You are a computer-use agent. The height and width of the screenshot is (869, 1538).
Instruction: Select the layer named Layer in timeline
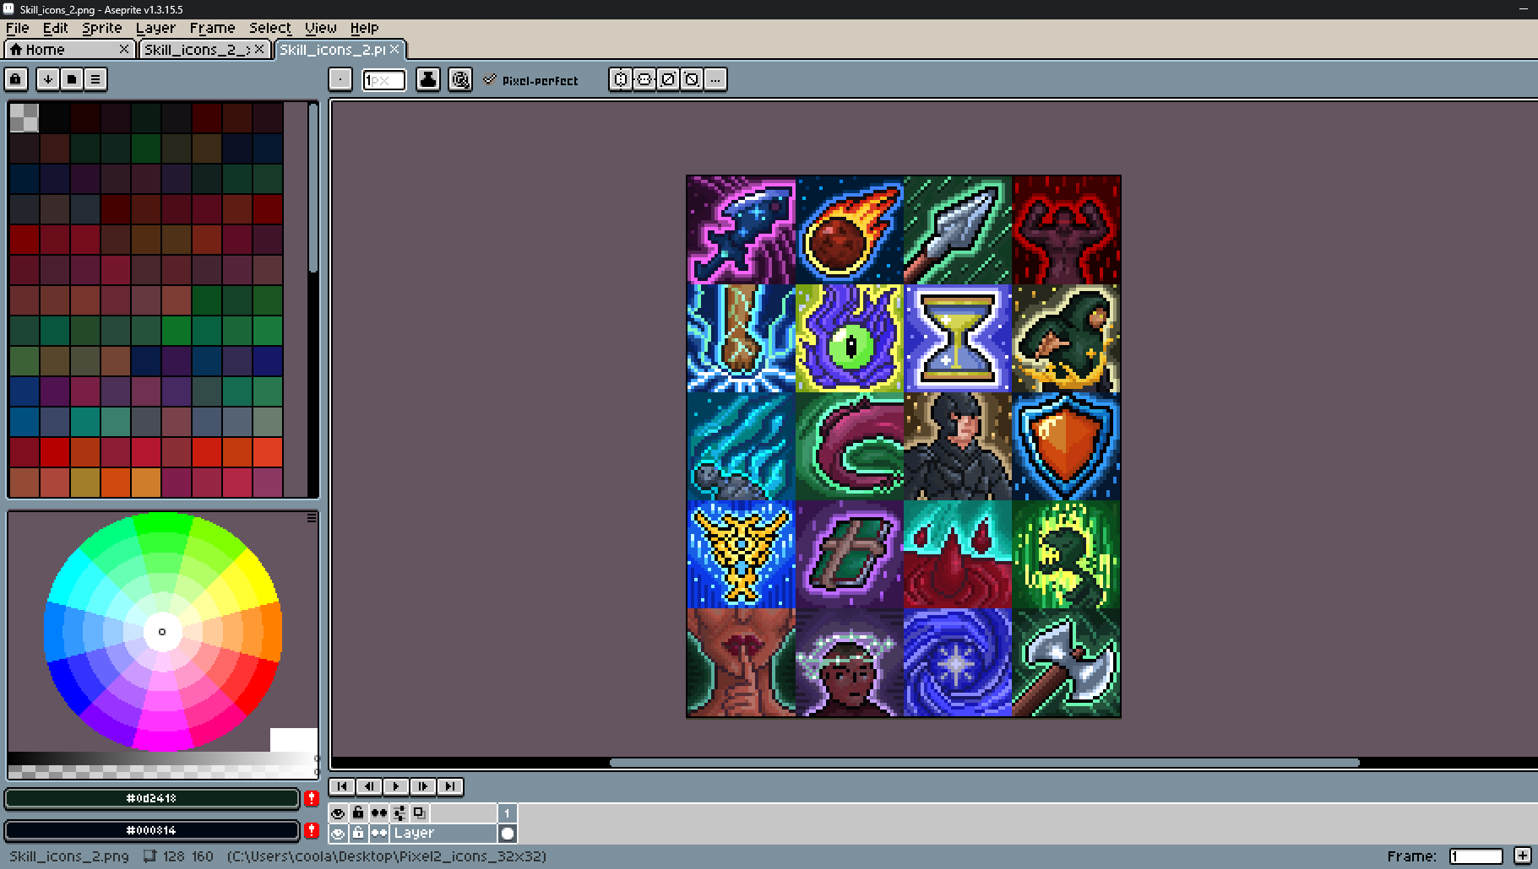click(x=443, y=834)
